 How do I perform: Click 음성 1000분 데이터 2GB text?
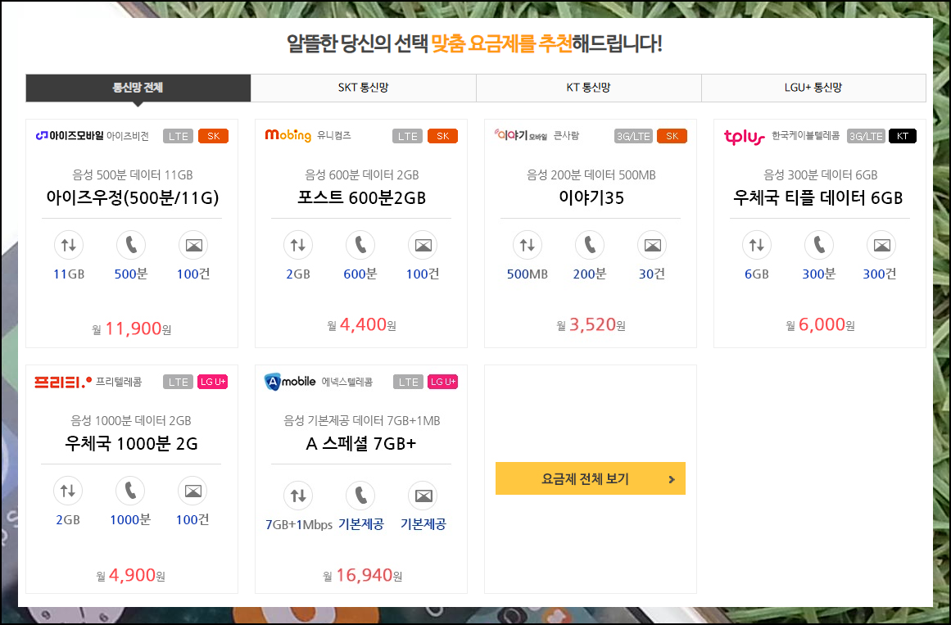tap(131, 420)
